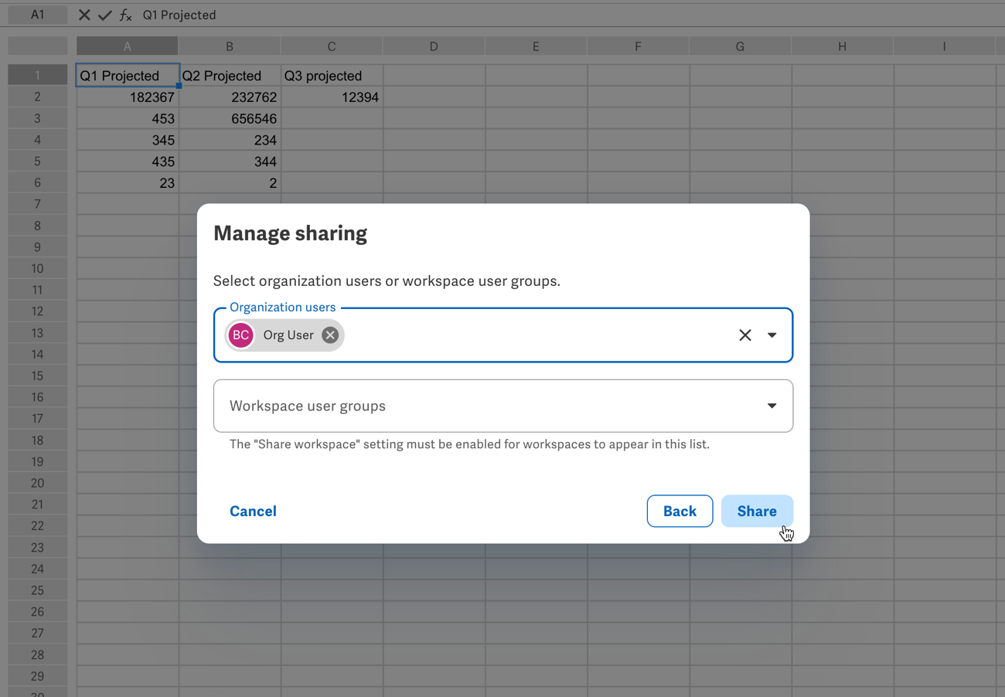Open the fx function icon
Viewport: 1005px width, 697px height.
coord(125,15)
